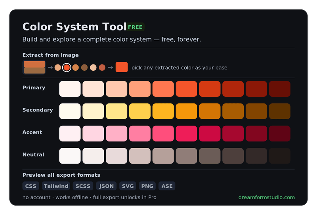Select the lightest Accent swatch in blush white
Screen dimensions: 317x215
[70, 134]
